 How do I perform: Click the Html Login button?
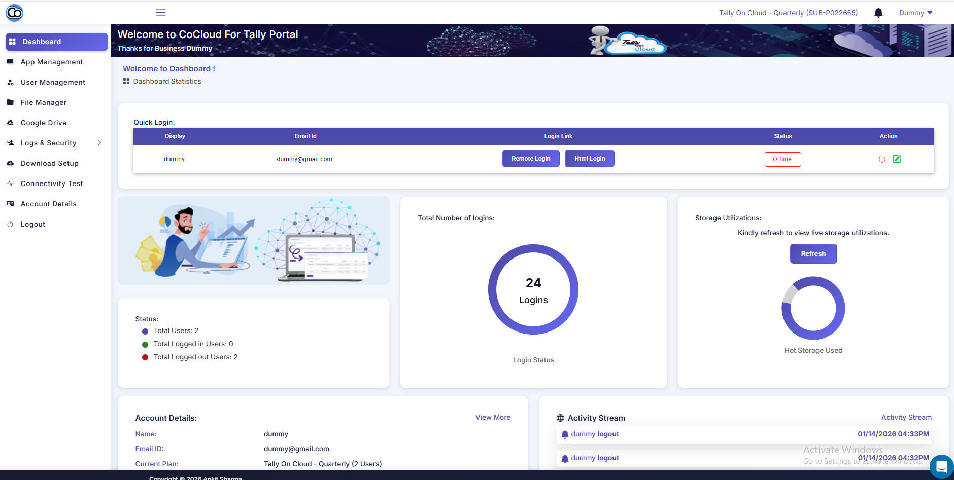point(590,159)
